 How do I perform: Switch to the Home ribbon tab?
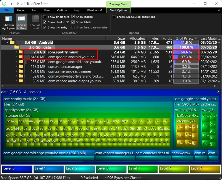21,10
